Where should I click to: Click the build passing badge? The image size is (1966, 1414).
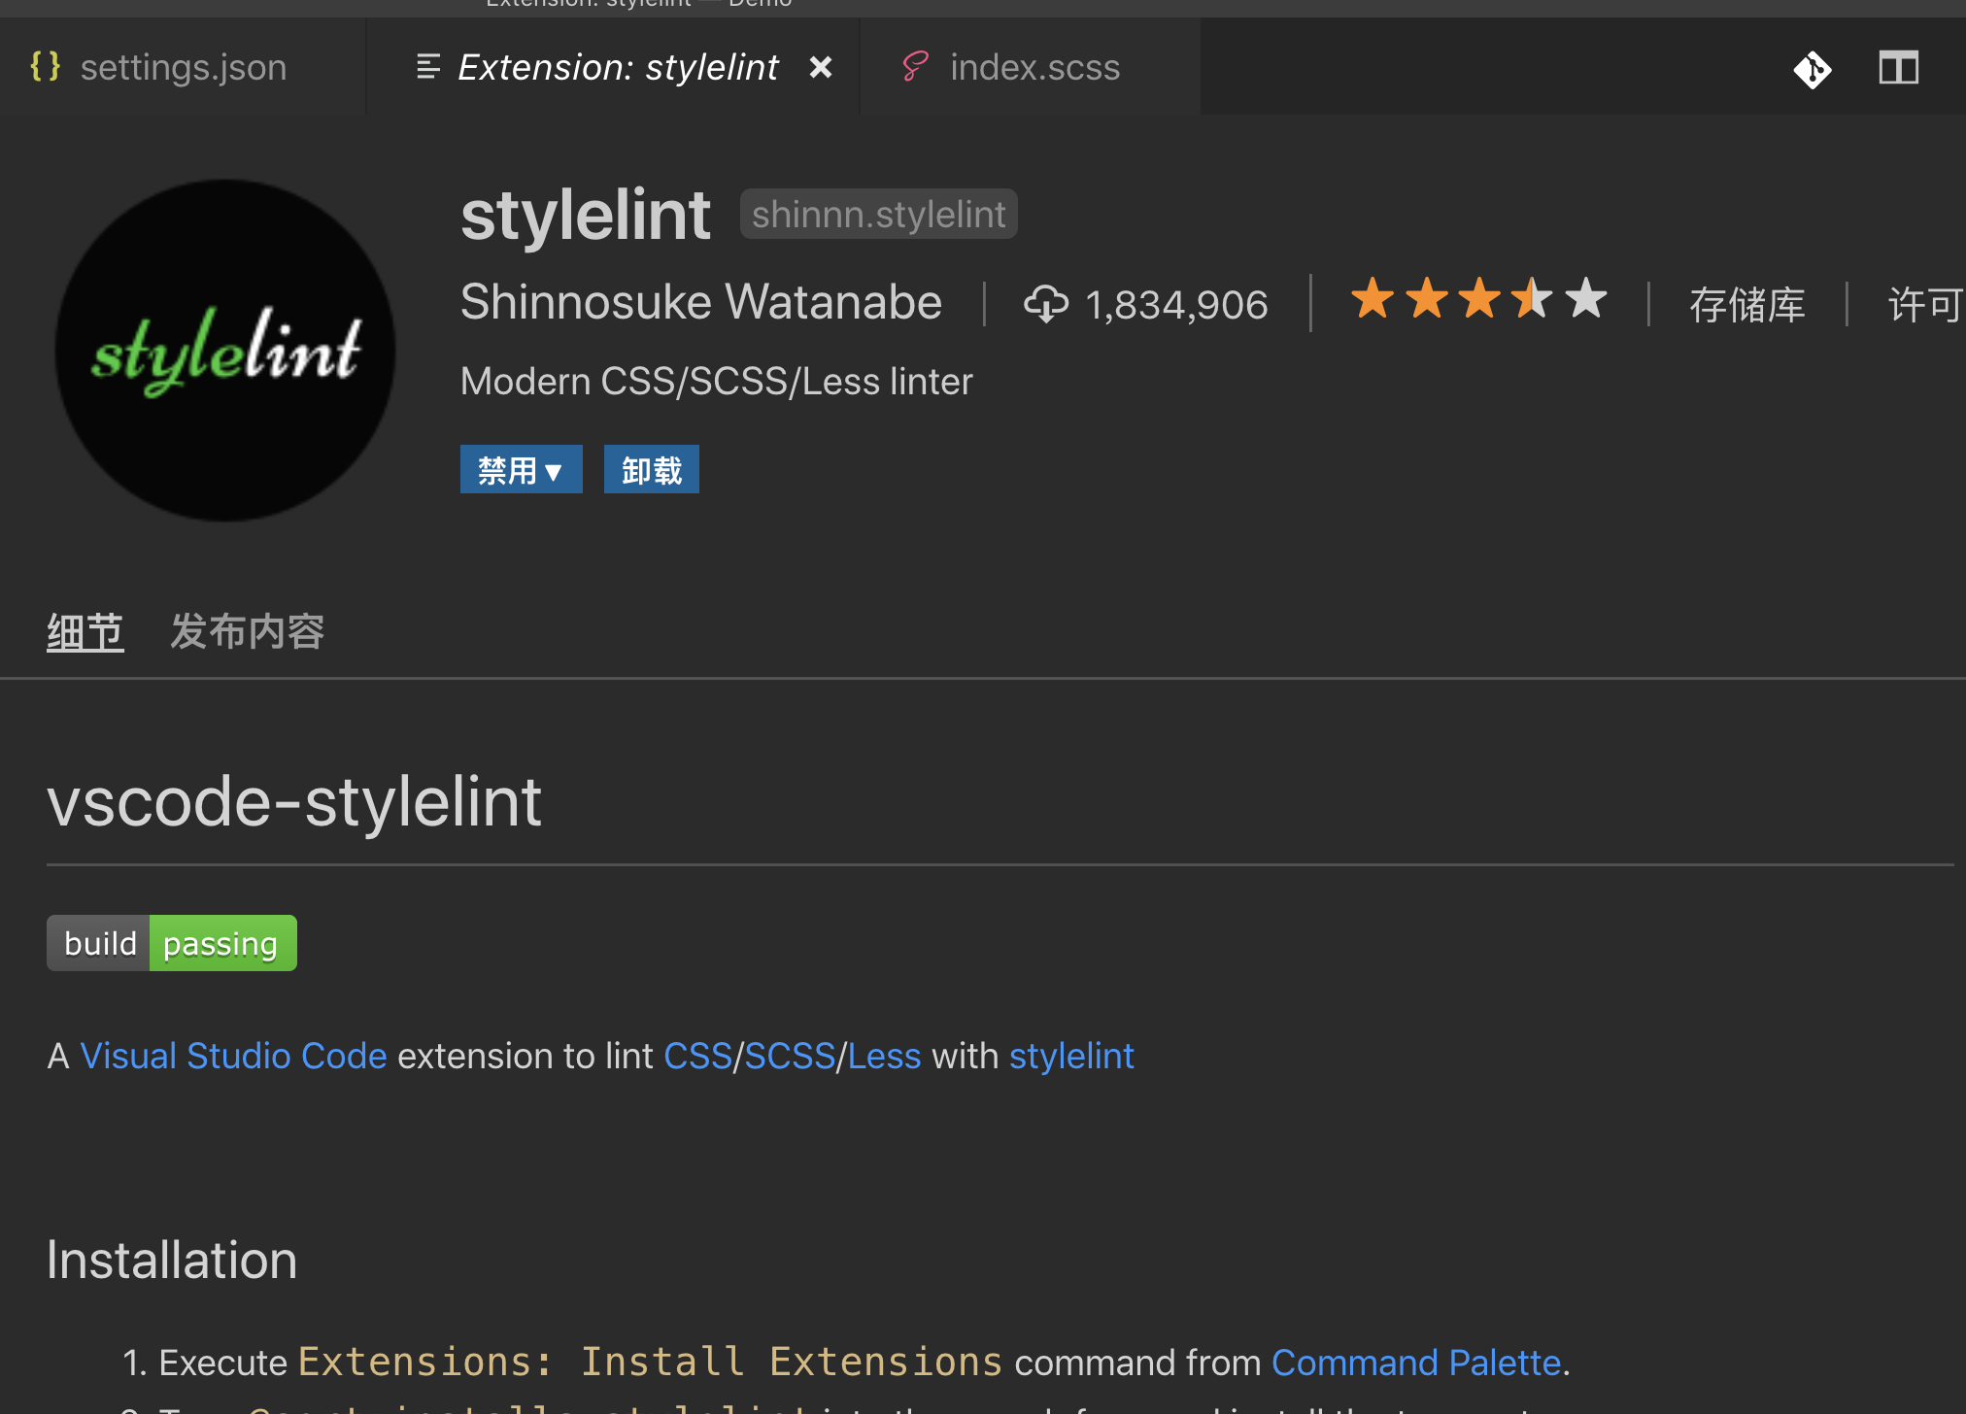[x=172, y=943]
